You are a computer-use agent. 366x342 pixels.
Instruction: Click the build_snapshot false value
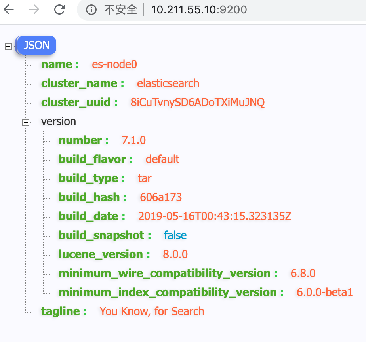tap(175, 236)
